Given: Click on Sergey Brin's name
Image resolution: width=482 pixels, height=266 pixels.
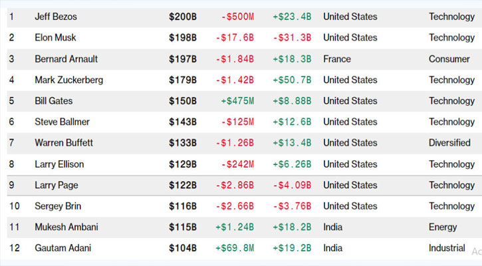Looking at the screenshot, I should (x=57, y=206).
